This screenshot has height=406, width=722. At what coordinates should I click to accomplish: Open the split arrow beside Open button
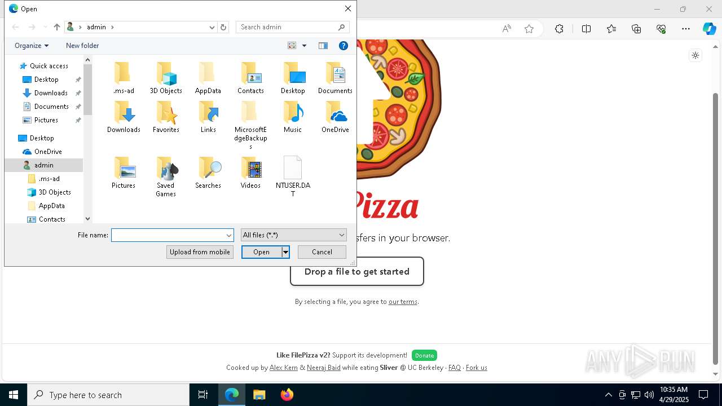[x=286, y=252]
